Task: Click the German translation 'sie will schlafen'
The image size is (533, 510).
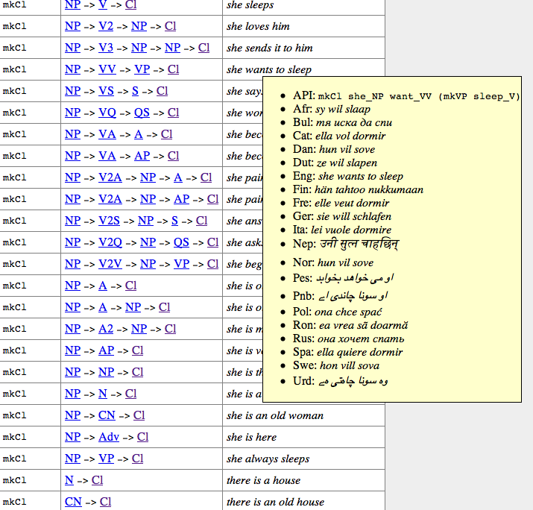Action: (355, 216)
